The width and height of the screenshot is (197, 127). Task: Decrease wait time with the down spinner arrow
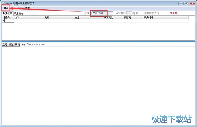pyautogui.click(x=133, y=14)
